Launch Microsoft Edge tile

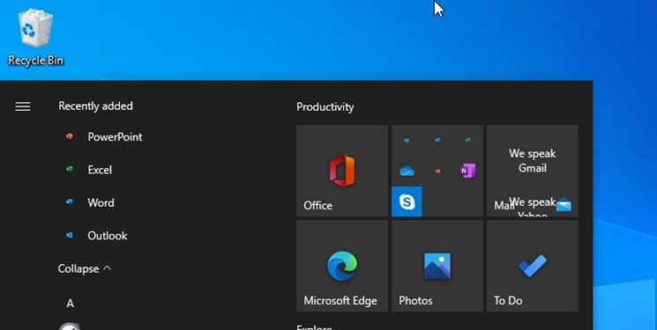(342, 266)
